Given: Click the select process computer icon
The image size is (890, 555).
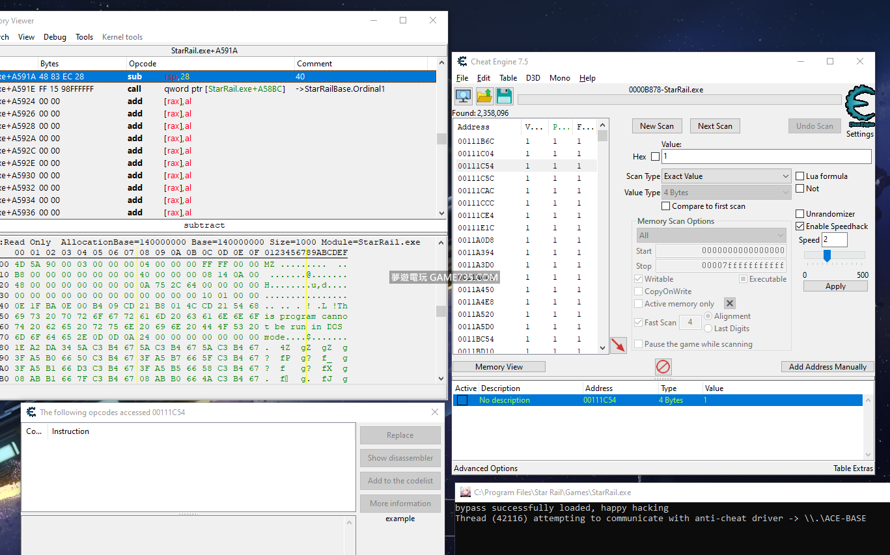Looking at the screenshot, I should [x=463, y=96].
